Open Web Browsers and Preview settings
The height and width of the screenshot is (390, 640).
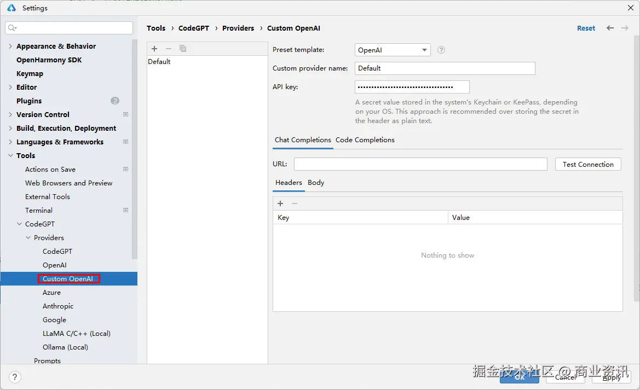pos(68,183)
